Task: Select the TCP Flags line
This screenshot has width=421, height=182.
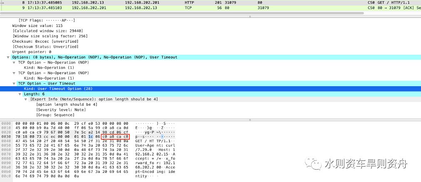Action: (x=47, y=21)
